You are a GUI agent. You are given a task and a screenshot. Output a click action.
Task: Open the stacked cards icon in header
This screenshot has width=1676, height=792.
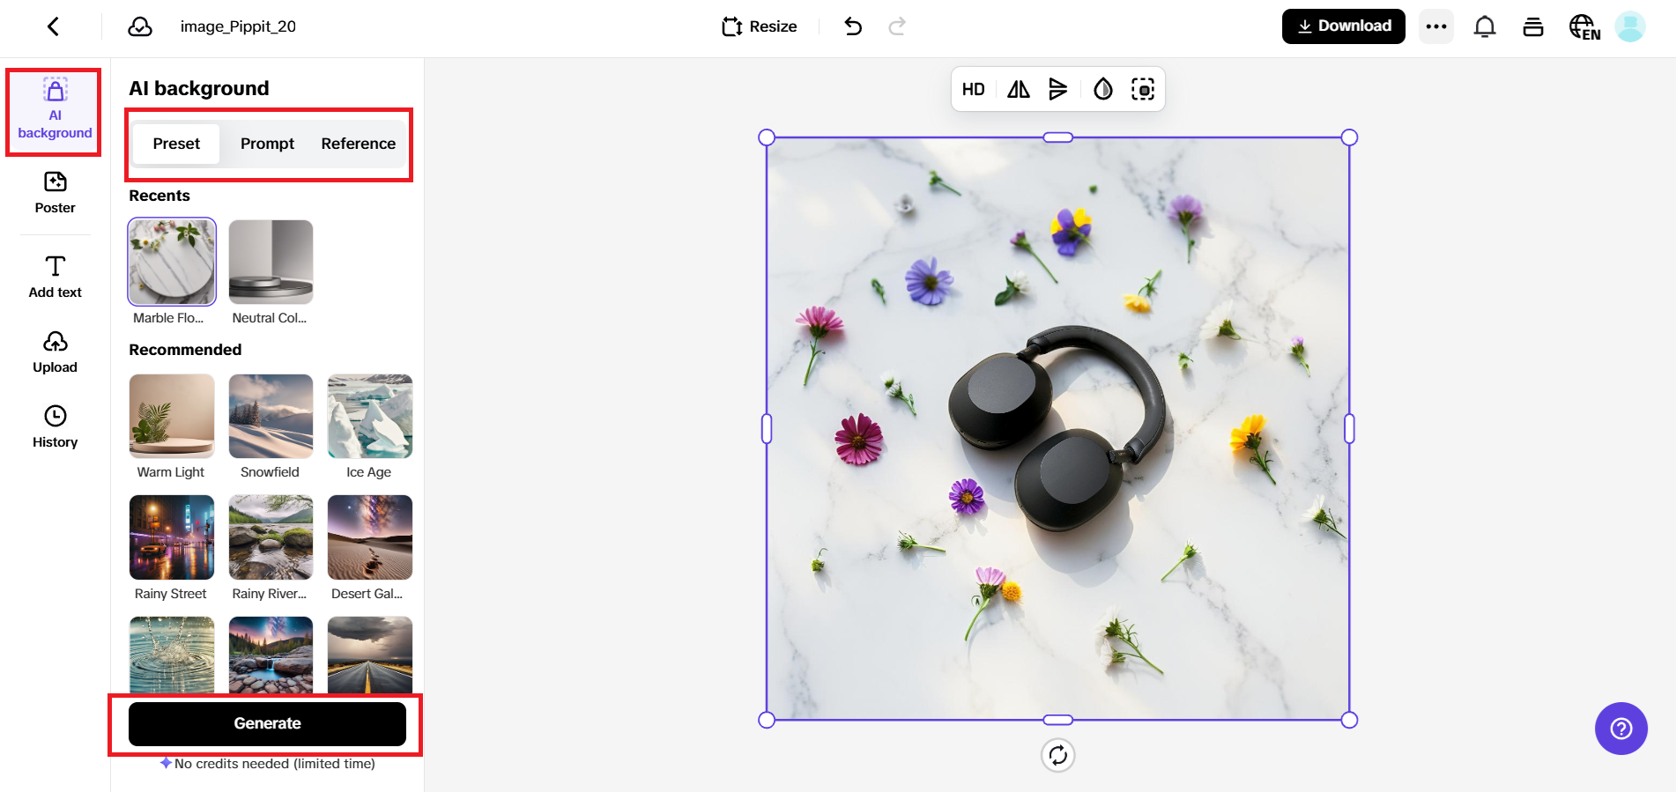(x=1533, y=26)
